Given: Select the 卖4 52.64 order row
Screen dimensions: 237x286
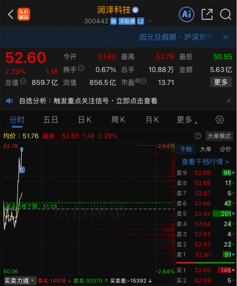Looking at the screenshot, I should [x=205, y=224].
